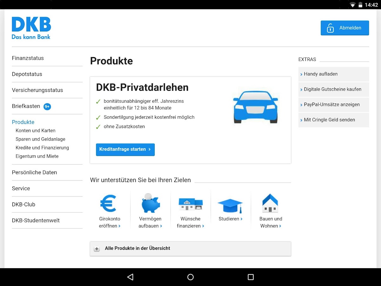Click the Abmelden logout button
381x286 pixels.
click(x=345, y=28)
